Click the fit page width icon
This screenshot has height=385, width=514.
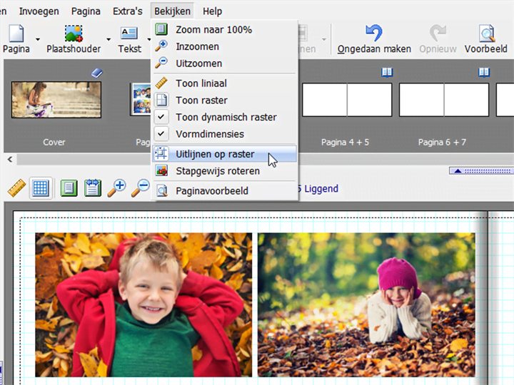(93, 188)
